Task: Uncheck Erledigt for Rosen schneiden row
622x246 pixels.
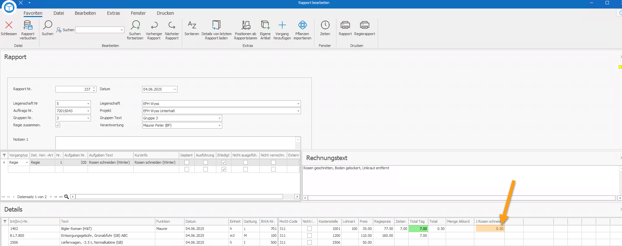Action: coord(224,162)
